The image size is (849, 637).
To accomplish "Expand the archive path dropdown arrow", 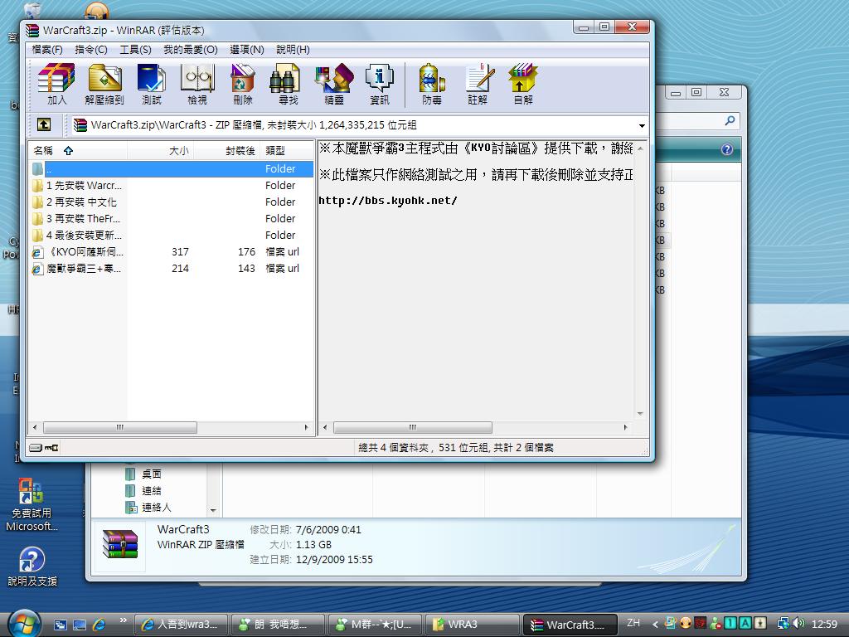I will tap(642, 126).
